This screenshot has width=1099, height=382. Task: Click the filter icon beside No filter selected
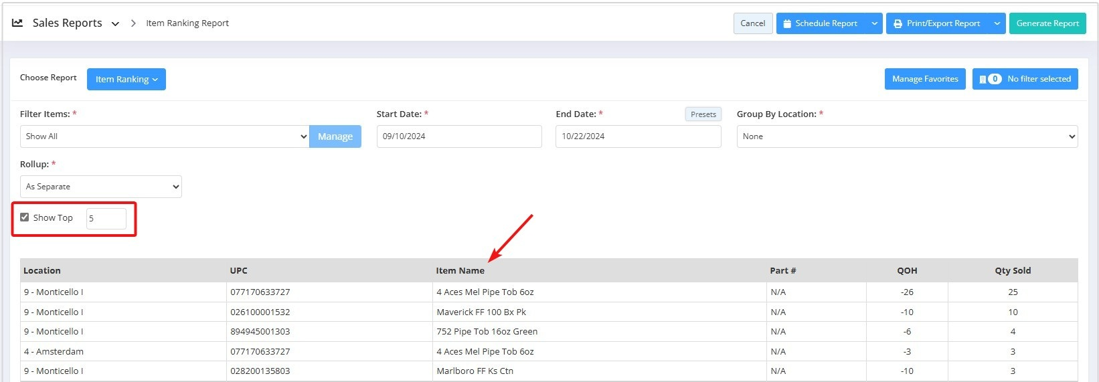pos(983,79)
